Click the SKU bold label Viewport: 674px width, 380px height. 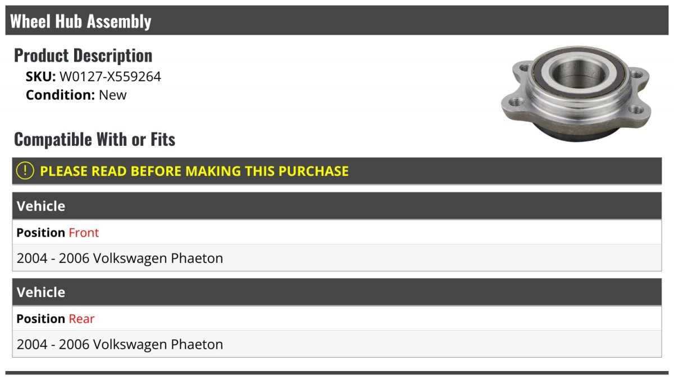click(x=40, y=77)
